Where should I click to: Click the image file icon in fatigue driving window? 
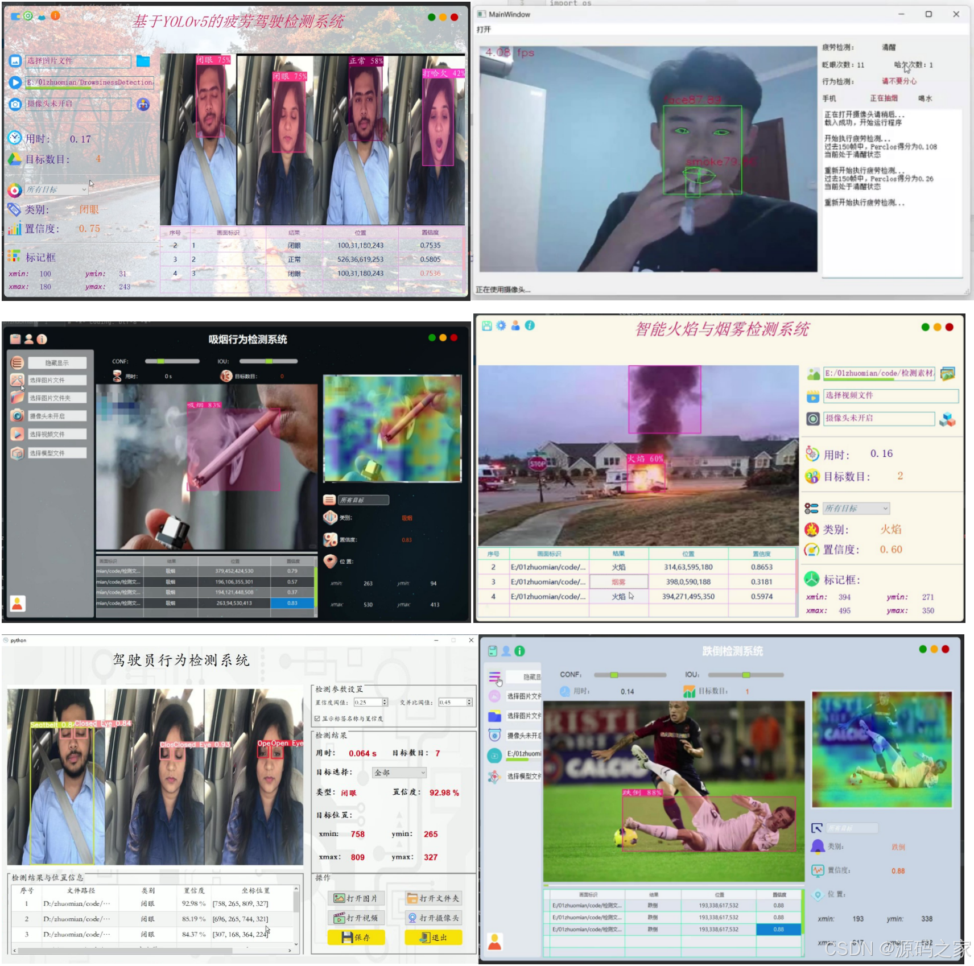tap(15, 61)
